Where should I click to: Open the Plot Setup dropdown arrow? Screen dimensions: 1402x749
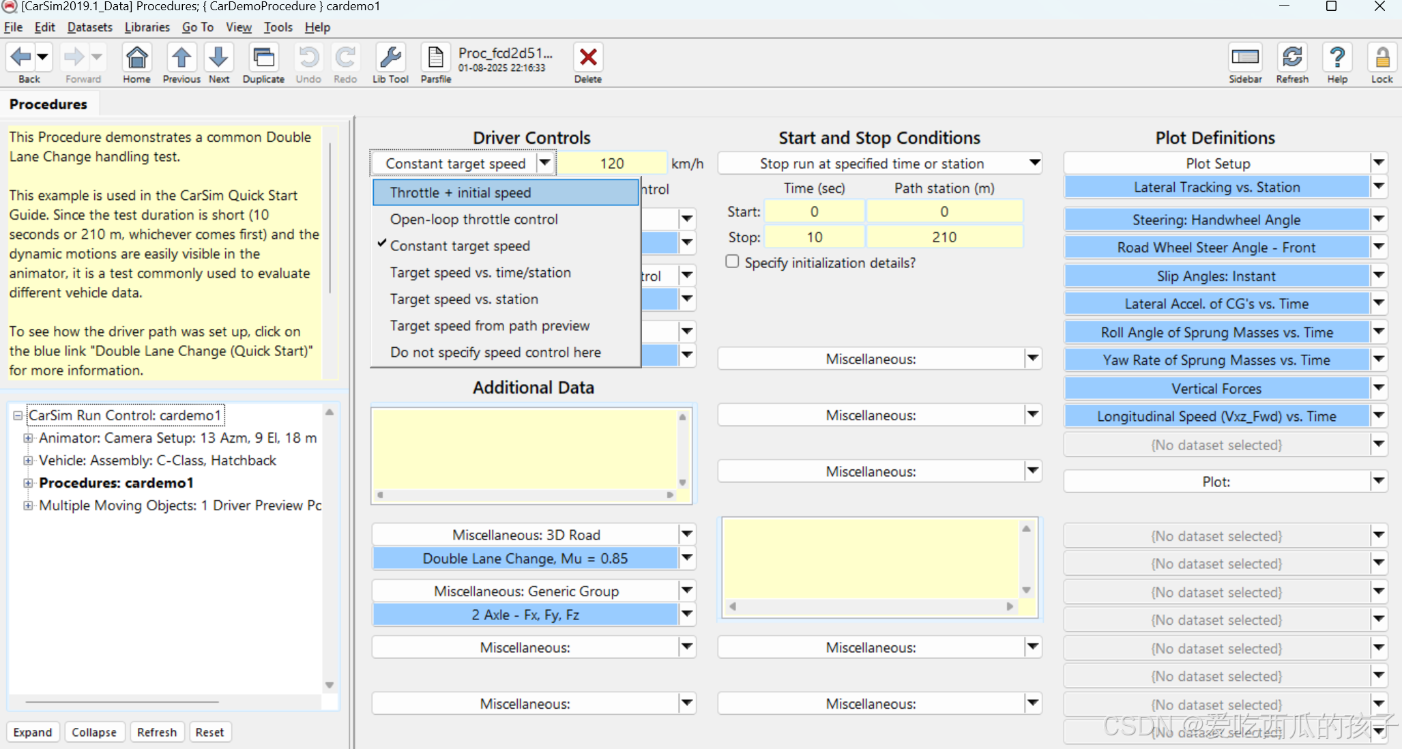(x=1379, y=163)
